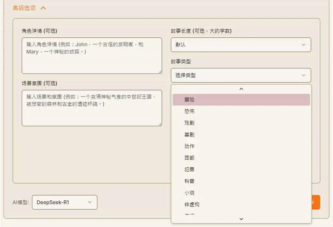Pick the 西部 genre entry

[x=241, y=158]
